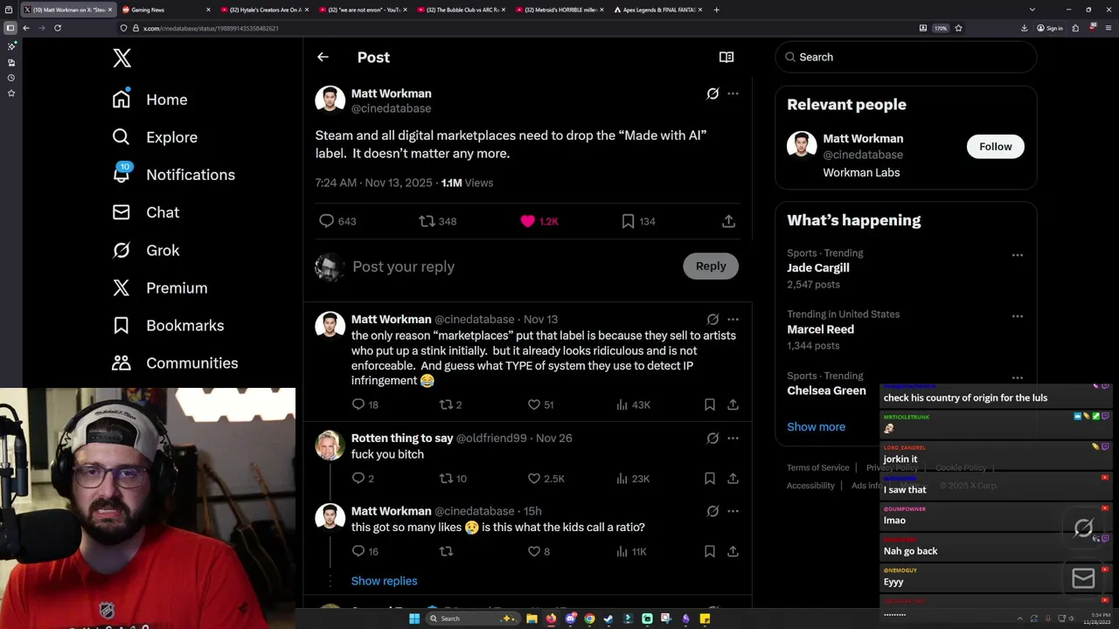Open Home in the left sidebar
The image size is (1119, 629).
click(149, 100)
